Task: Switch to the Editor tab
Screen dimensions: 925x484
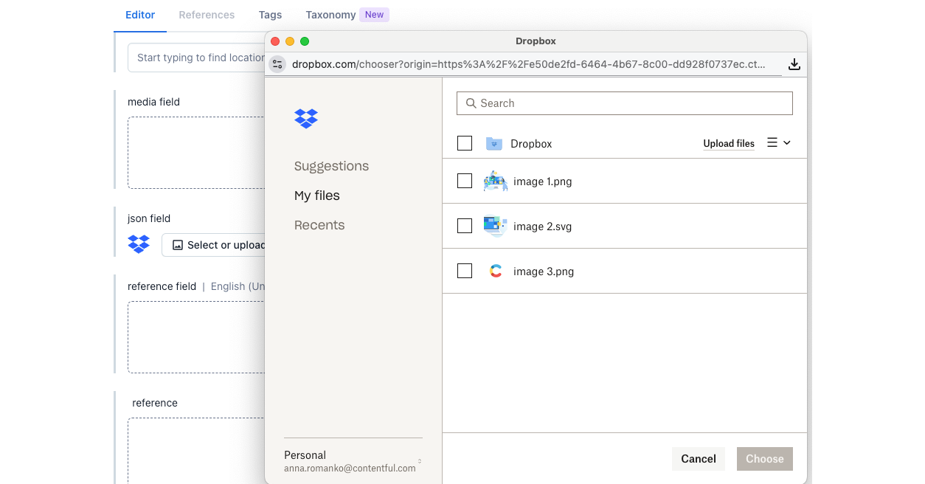Action: (140, 15)
